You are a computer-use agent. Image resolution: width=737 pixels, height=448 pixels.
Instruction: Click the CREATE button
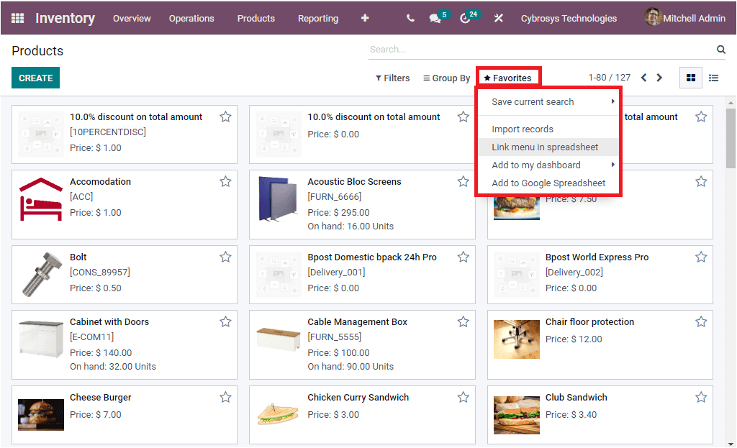(35, 78)
